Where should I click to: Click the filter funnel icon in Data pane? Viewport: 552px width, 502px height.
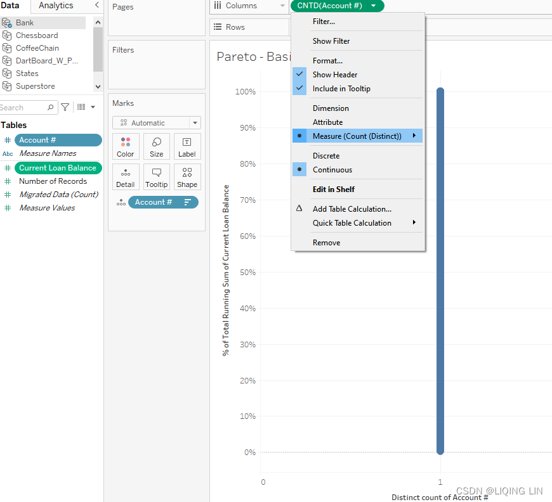[65, 107]
